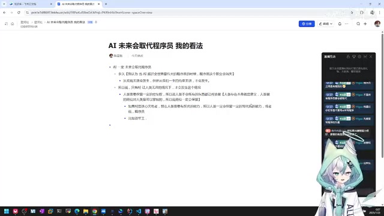
Task: Open the more options ellipsis menu
Action: pos(347,24)
